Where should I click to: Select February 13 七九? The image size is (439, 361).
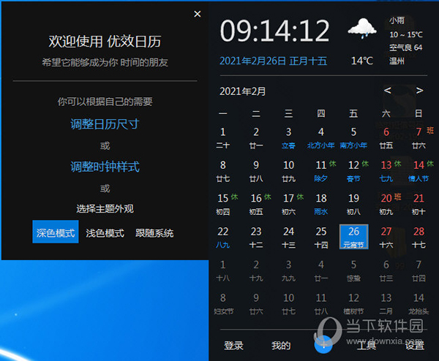click(x=386, y=171)
